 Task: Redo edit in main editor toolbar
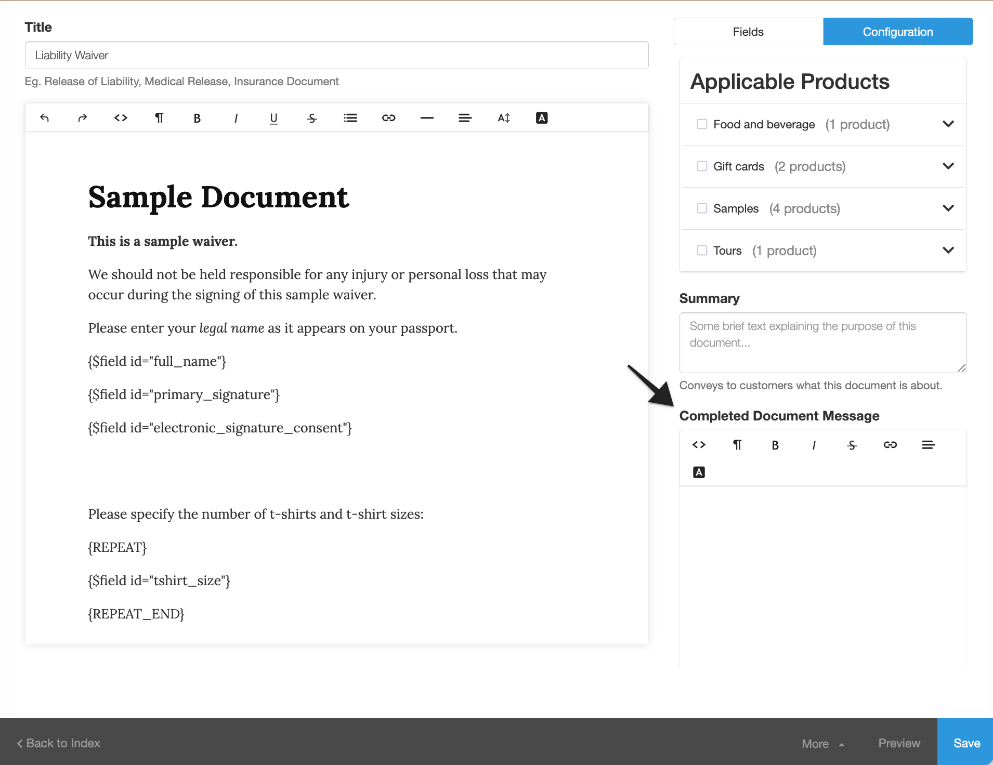coord(82,118)
